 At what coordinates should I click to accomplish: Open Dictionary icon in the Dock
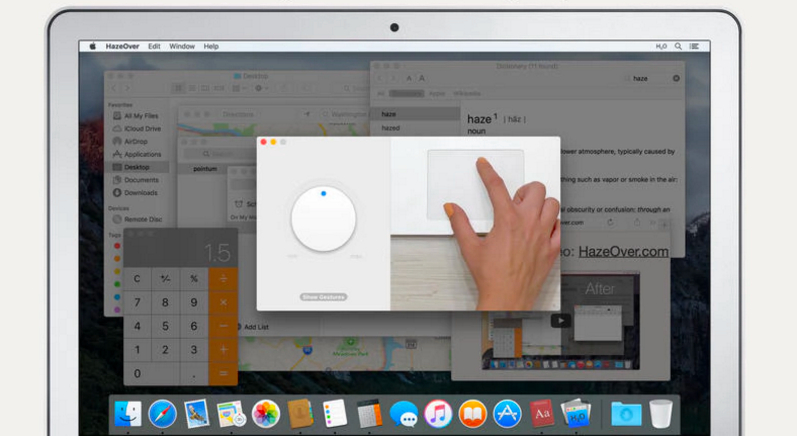pyautogui.click(x=542, y=414)
